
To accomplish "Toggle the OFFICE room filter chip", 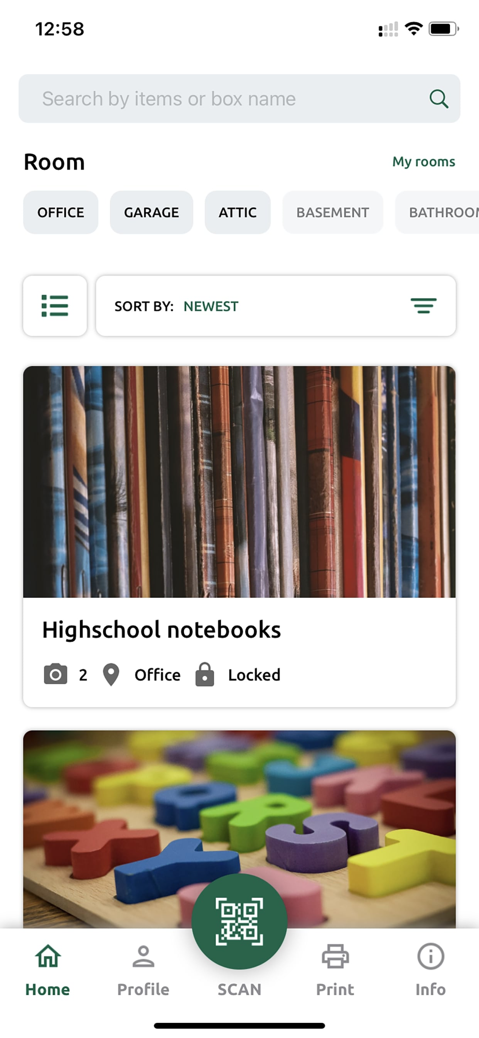I will (61, 212).
